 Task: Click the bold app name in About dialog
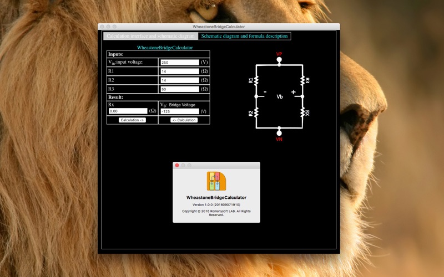(x=216, y=198)
